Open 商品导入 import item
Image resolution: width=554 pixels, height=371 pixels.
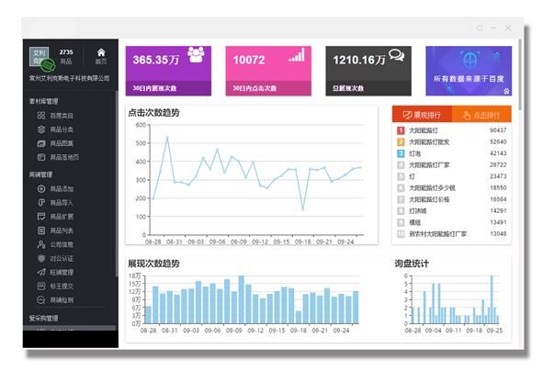(61, 202)
